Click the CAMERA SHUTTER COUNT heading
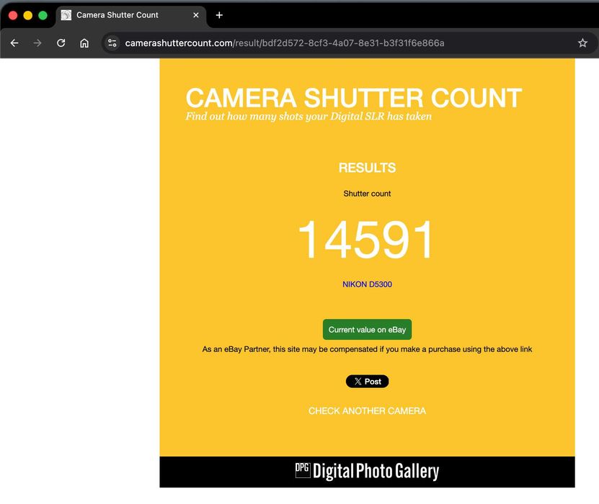 (354, 98)
